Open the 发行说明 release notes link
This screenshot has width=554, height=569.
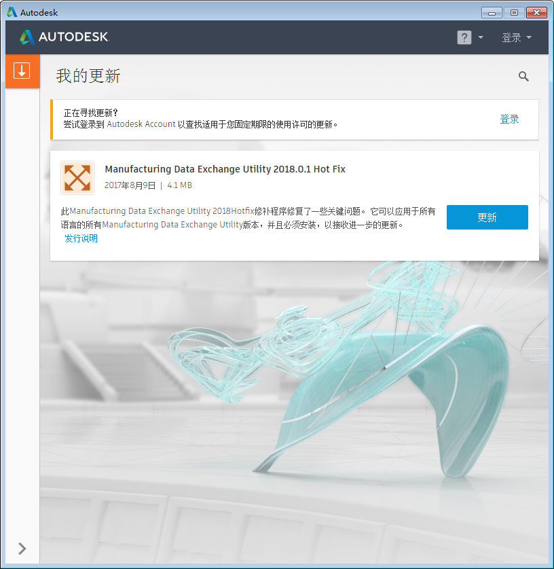(81, 238)
